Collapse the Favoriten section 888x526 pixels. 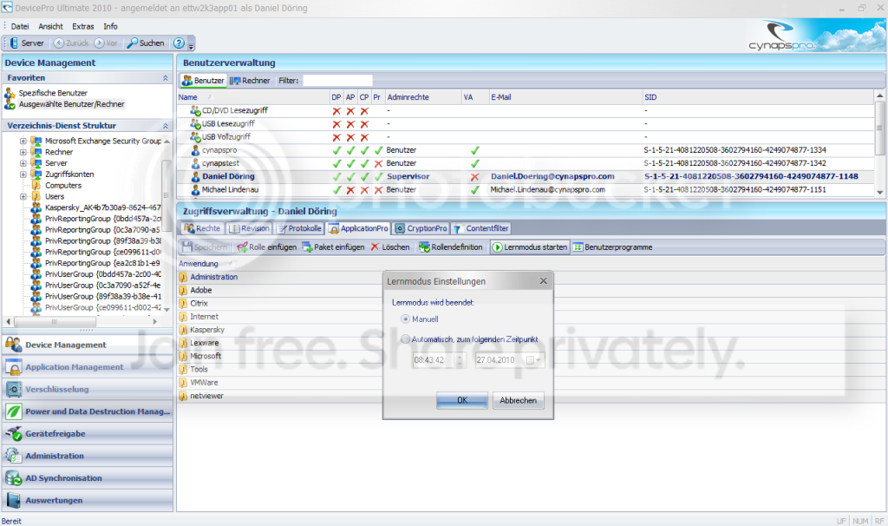166,77
